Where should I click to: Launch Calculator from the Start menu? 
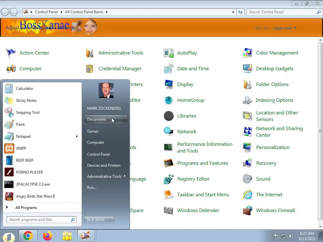[x=43, y=89]
